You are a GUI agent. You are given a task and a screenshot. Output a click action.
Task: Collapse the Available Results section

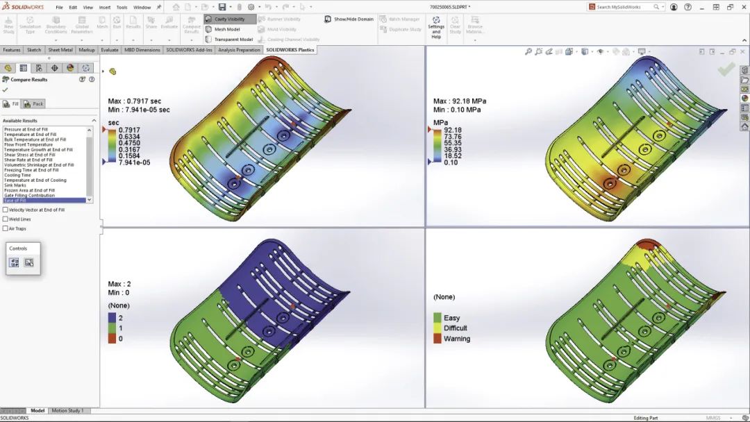(94, 119)
